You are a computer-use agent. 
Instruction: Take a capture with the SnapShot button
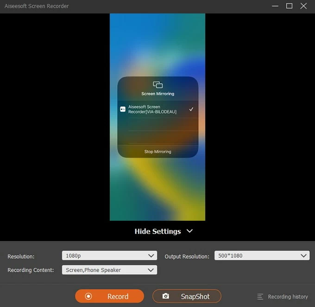tap(187, 296)
